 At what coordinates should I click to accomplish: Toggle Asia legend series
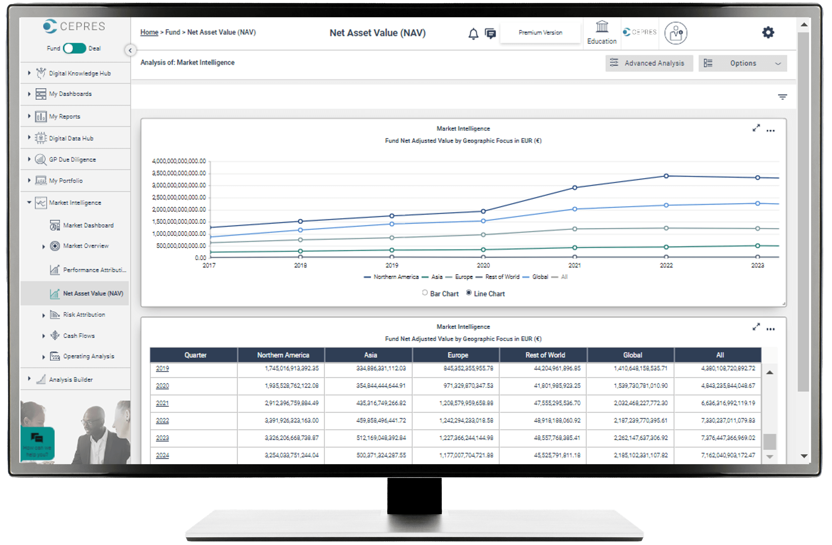[432, 277]
